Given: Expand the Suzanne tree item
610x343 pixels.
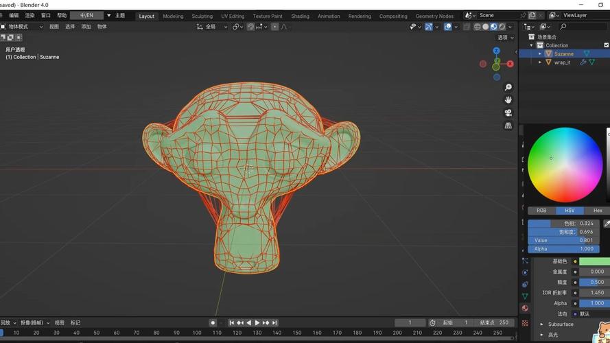Looking at the screenshot, I should (x=540, y=54).
